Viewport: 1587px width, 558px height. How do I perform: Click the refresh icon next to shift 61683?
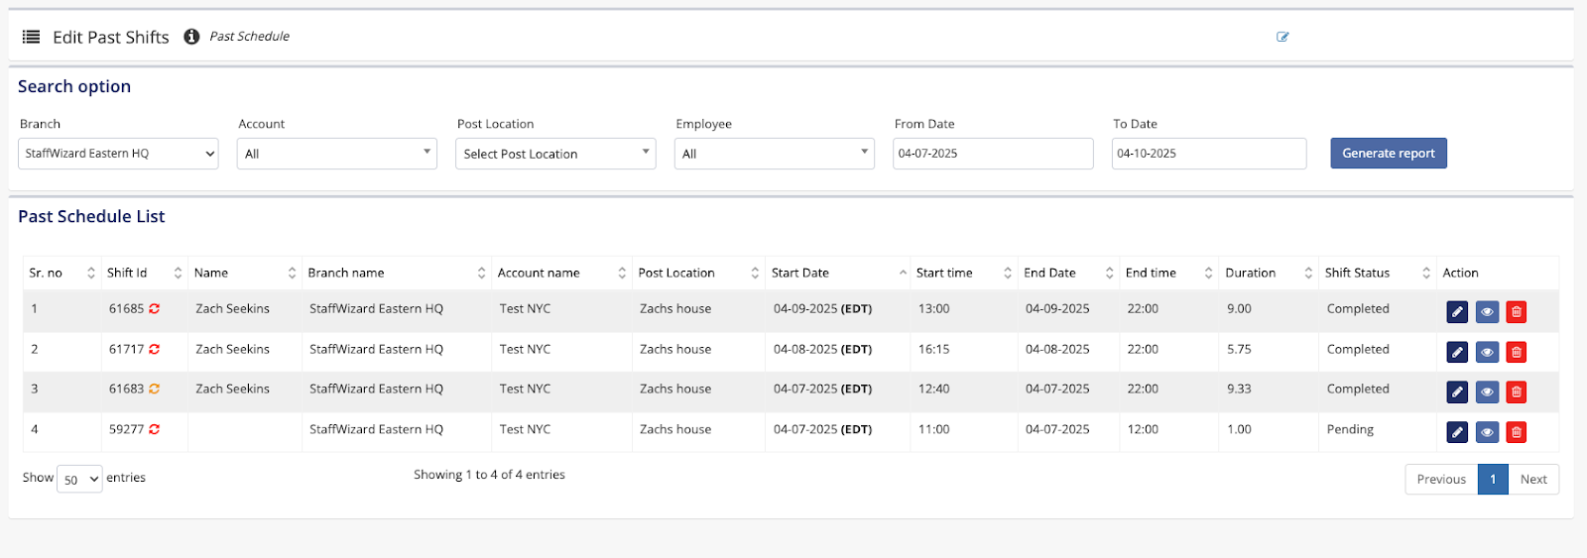(x=155, y=390)
